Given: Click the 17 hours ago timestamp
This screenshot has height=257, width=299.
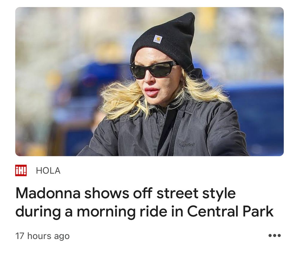Looking at the screenshot, I should (42, 236).
